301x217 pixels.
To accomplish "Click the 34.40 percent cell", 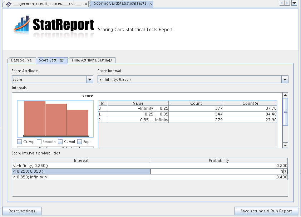I will [250, 114].
